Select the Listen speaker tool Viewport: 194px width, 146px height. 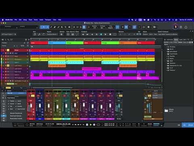point(69,27)
